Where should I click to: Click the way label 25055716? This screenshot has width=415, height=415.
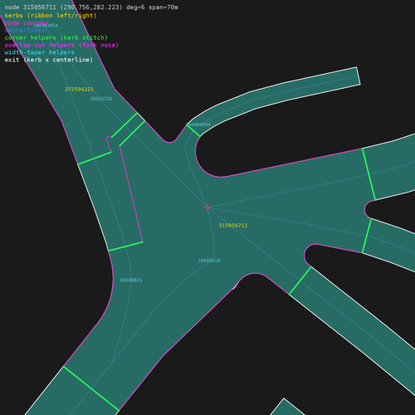click(101, 99)
